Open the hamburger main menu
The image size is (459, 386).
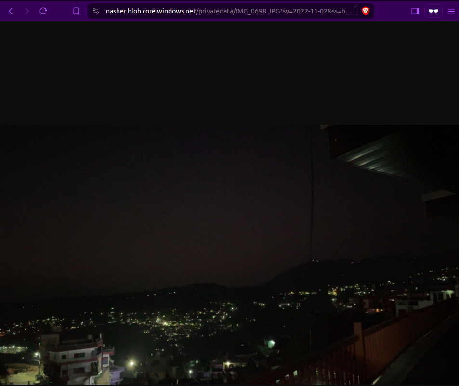tap(451, 11)
